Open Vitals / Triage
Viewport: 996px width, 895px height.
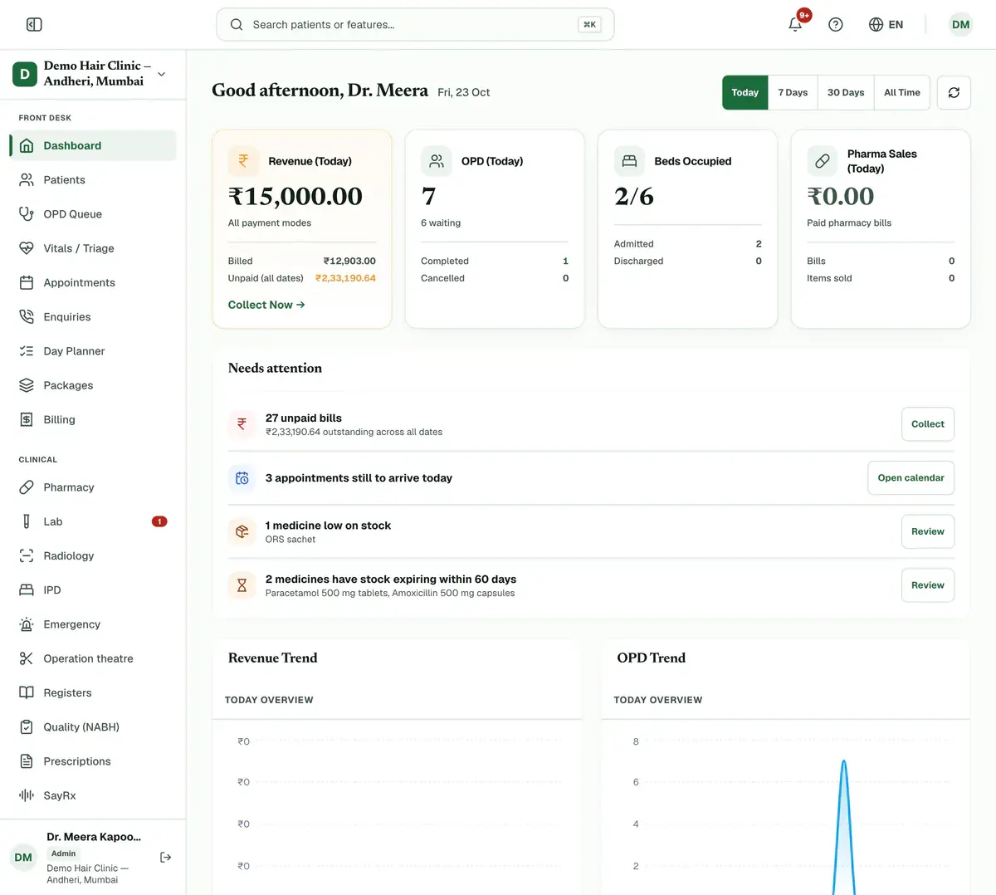click(93, 248)
